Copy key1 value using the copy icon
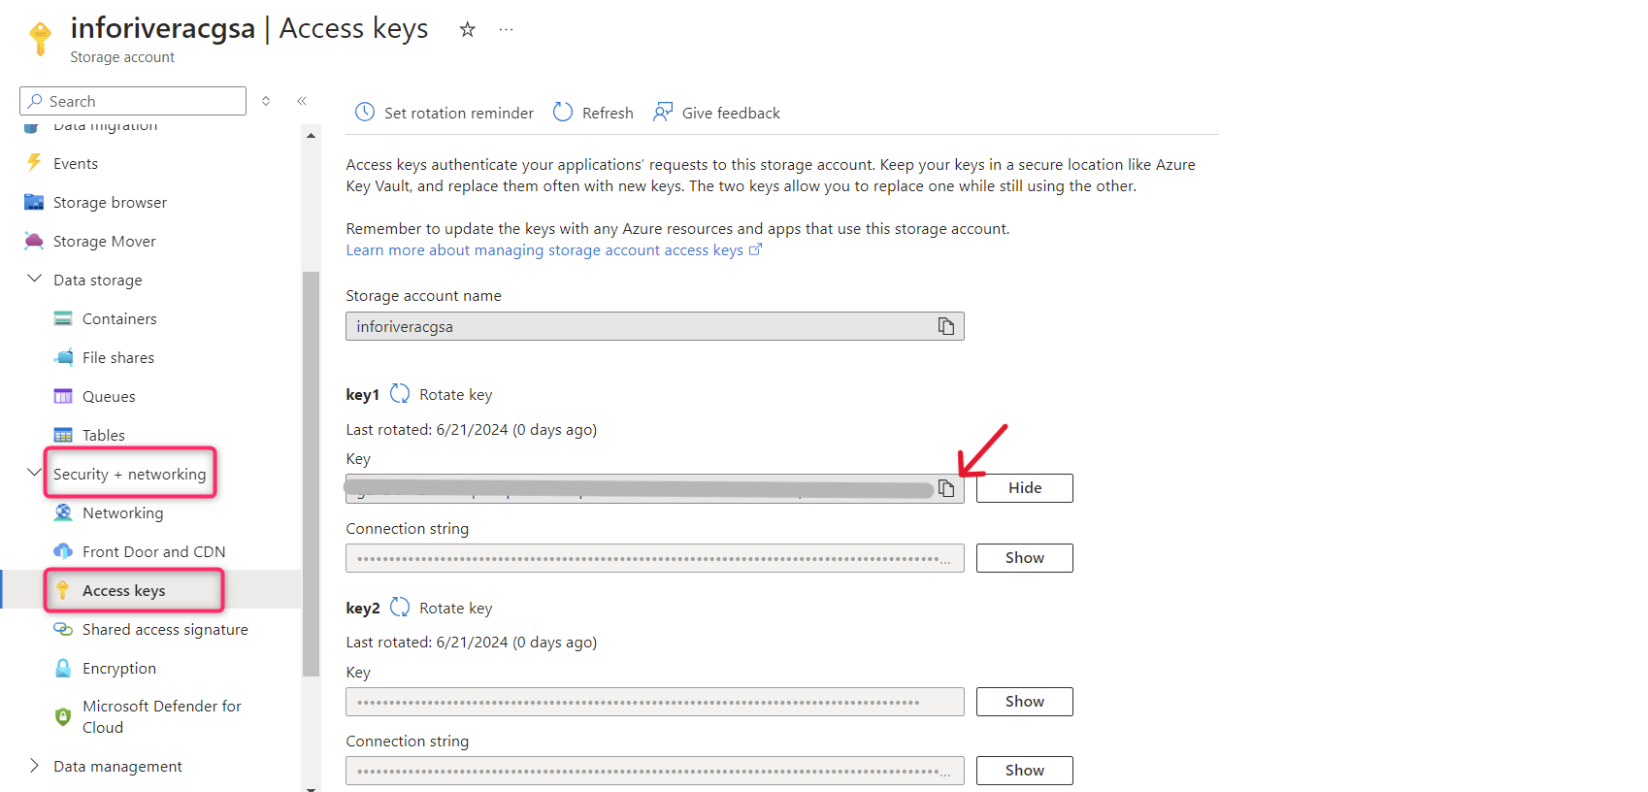 (x=945, y=488)
